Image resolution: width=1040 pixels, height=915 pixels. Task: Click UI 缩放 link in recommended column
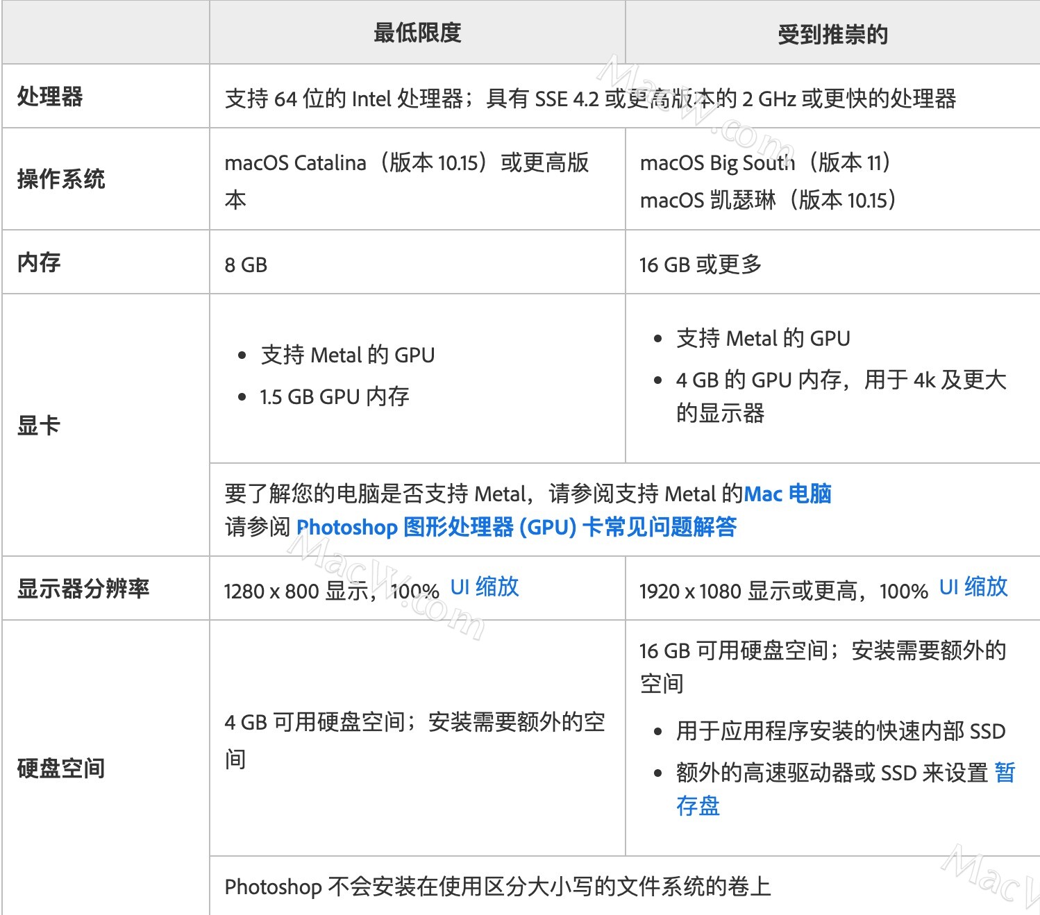pyautogui.click(x=973, y=587)
